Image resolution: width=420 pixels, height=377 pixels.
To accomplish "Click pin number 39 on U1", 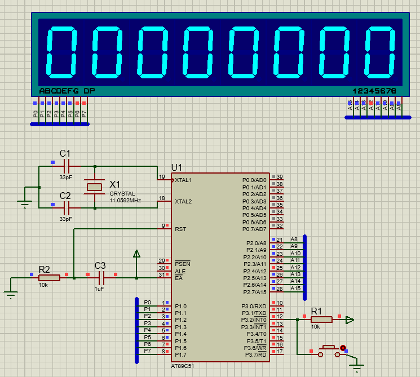I will click(280, 177).
